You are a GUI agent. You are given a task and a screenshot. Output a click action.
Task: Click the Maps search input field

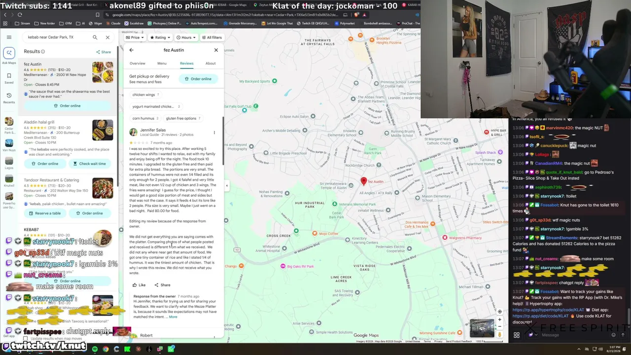tap(57, 37)
